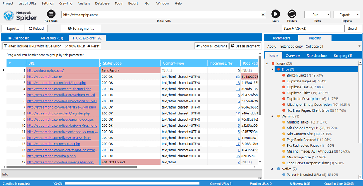Collapse the Notice (7) tree group

(x=272, y=169)
